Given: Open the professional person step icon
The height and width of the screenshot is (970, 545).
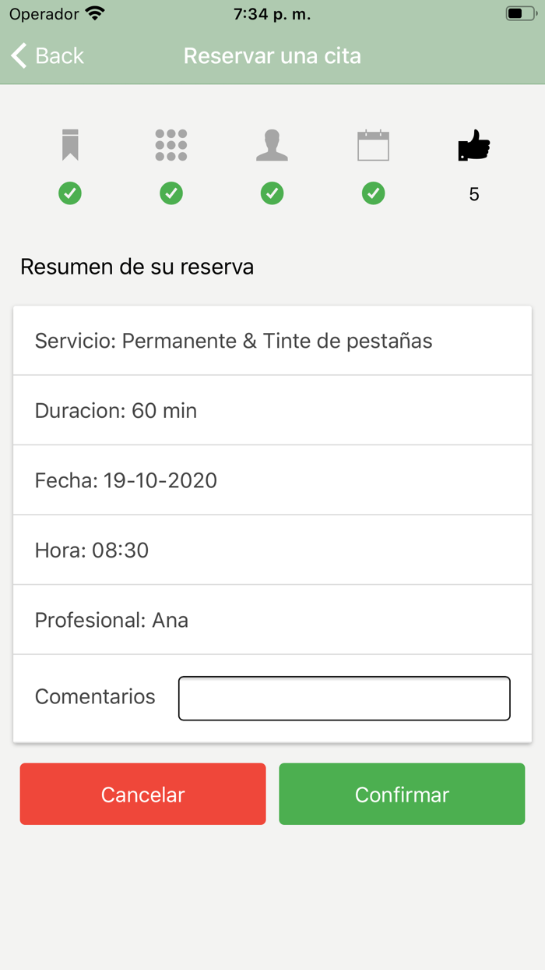Looking at the screenshot, I should [272, 145].
